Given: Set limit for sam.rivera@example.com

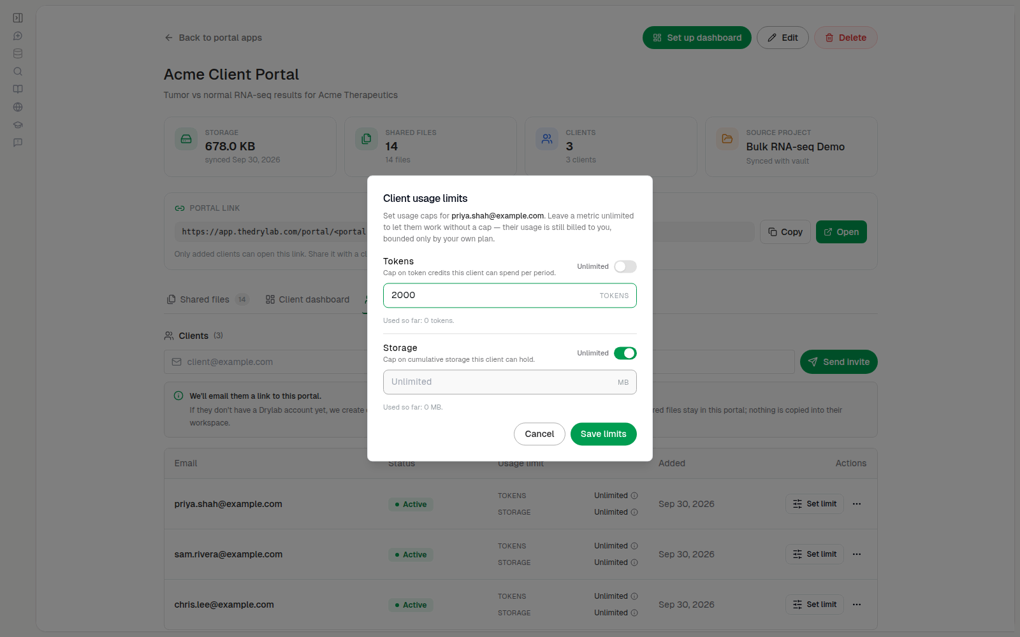Looking at the screenshot, I should 814,554.
